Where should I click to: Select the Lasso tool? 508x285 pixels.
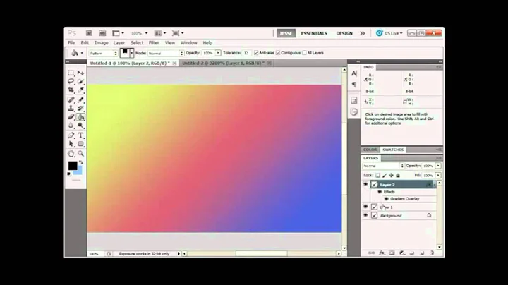71,81
